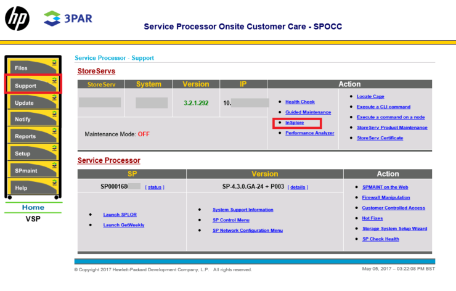Image resolution: width=456 pixels, height=291 pixels.
Task: Open SPMAINT on the Web link
Action: [385, 187]
